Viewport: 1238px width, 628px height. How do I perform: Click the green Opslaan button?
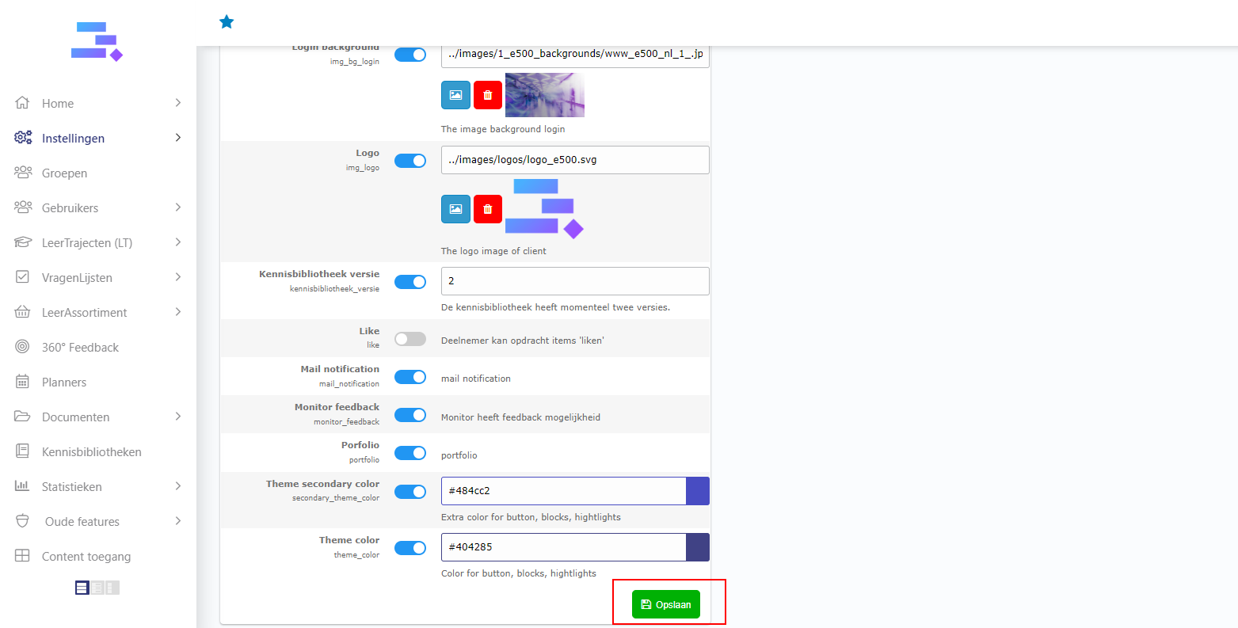(666, 604)
